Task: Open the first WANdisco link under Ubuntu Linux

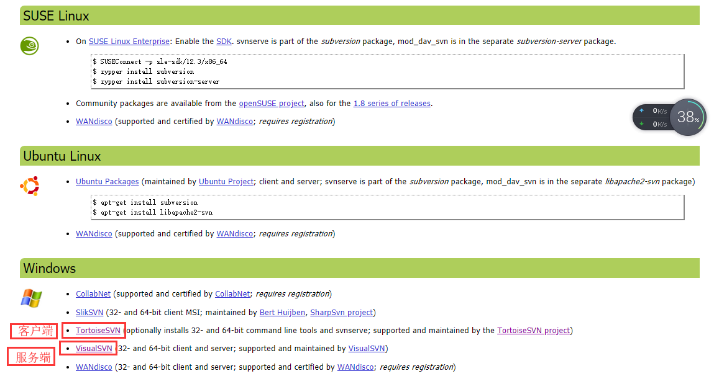Action: point(94,234)
